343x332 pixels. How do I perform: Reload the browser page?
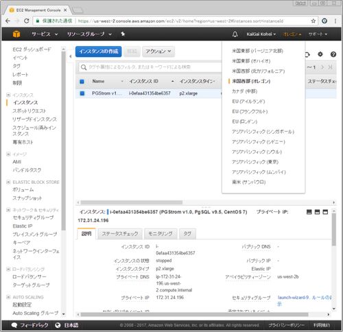click(27, 21)
